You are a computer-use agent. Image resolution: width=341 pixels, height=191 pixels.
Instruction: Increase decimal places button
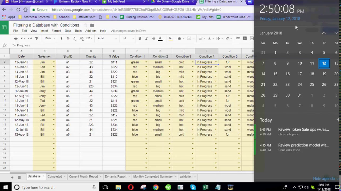tap(81, 38)
